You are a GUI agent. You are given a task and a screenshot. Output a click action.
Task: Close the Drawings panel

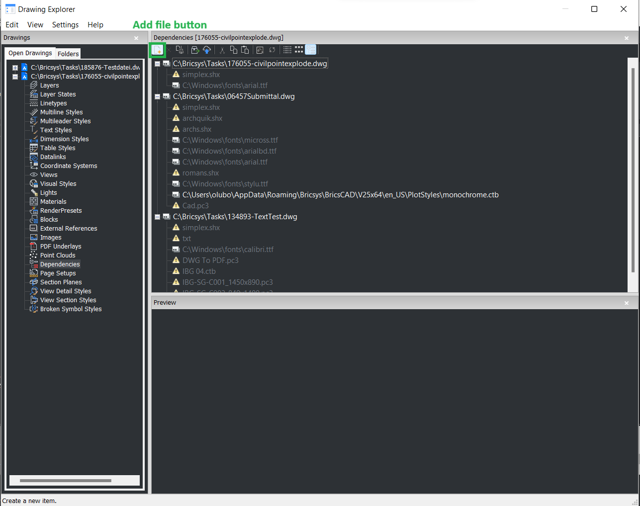pyautogui.click(x=136, y=38)
